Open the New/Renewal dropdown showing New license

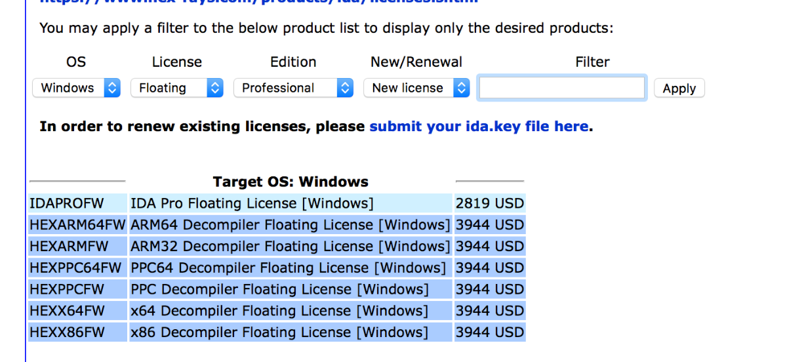(x=416, y=88)
